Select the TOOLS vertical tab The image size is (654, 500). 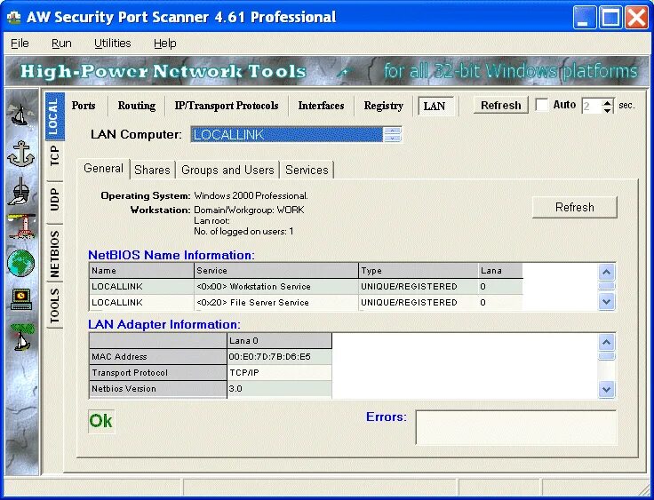pyautogui.click(x=54, y=306)
